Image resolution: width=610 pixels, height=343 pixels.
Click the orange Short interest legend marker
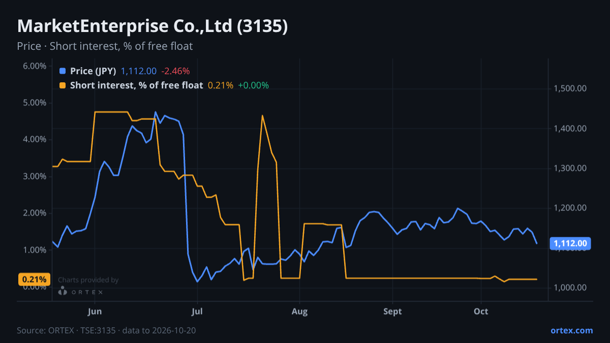pos(63,85)
